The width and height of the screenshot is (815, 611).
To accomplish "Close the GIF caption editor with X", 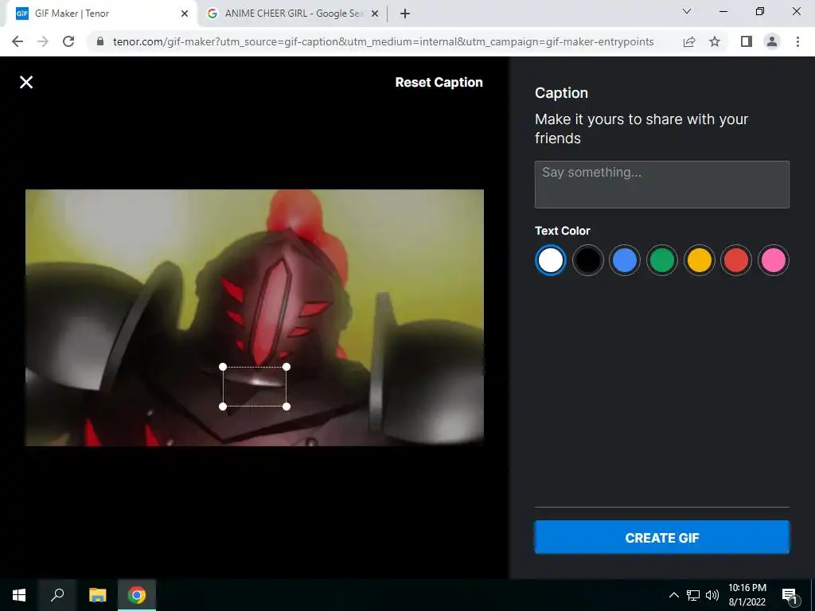I will point(26,82).
